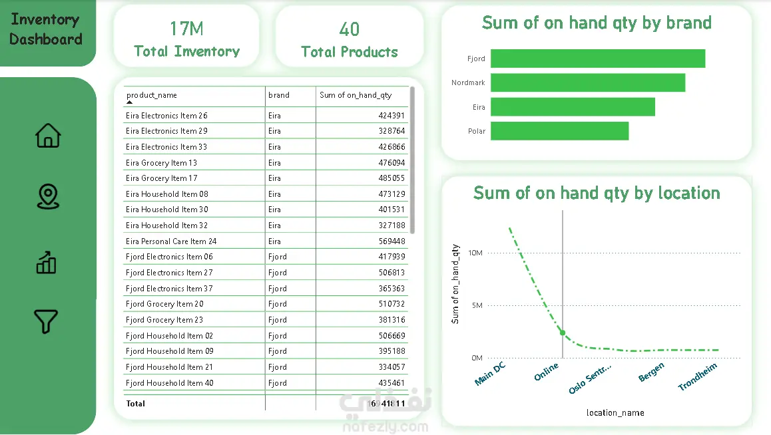Select row Fjord Electronics Item 27
This screenshot has height=435, width=771.
[x=266, y=273]
